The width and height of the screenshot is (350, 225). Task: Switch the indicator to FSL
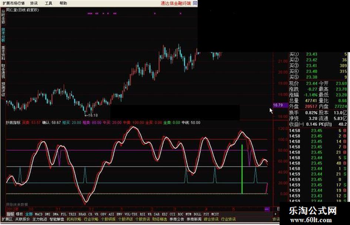click(x=64, y=214)
